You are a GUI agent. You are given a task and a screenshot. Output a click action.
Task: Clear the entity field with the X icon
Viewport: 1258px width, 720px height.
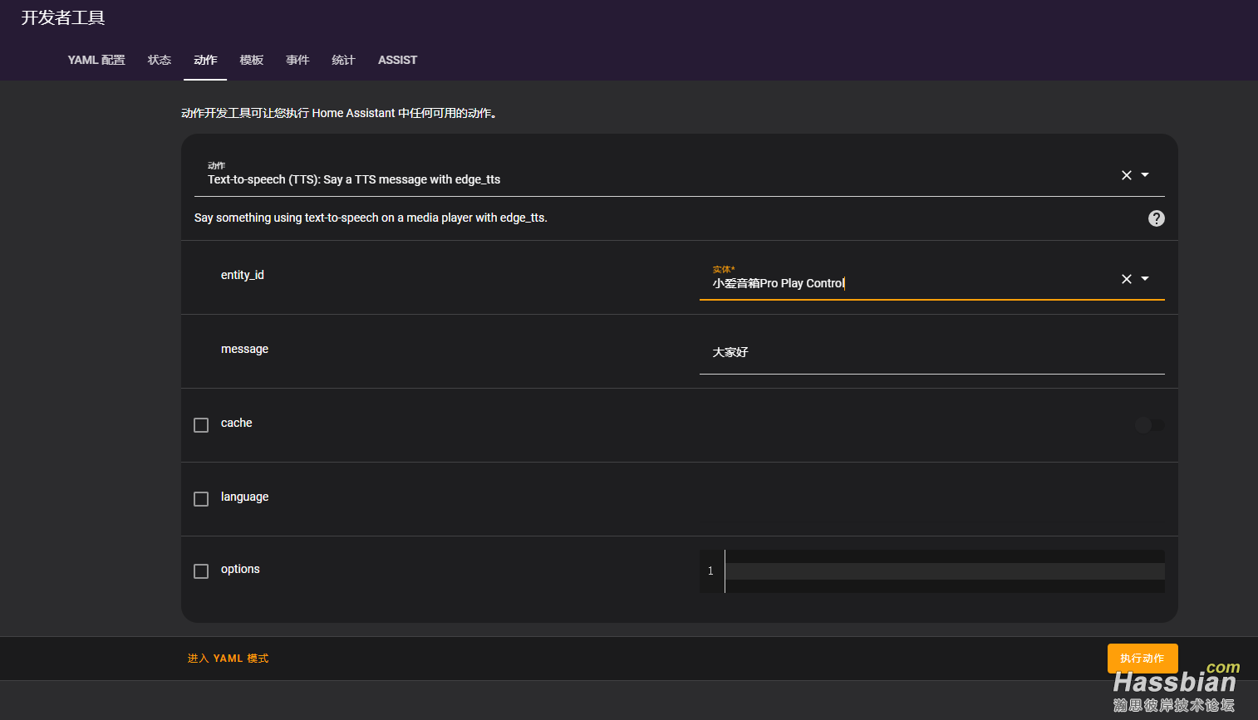click(1127, 279)
